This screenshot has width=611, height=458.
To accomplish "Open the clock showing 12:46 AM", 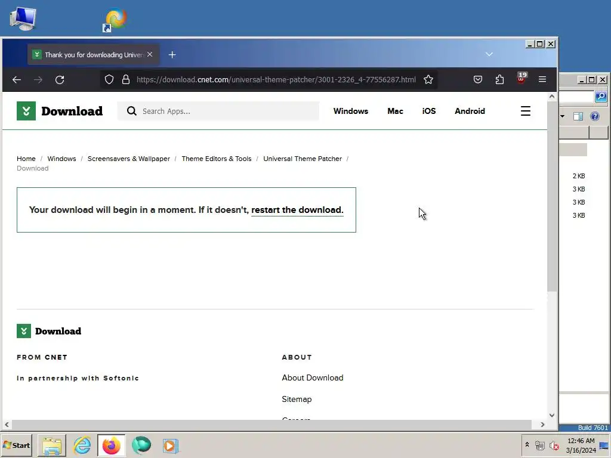I will (581, 445).
